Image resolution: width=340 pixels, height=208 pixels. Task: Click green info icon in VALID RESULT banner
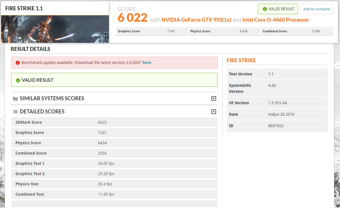click(18, 81)
